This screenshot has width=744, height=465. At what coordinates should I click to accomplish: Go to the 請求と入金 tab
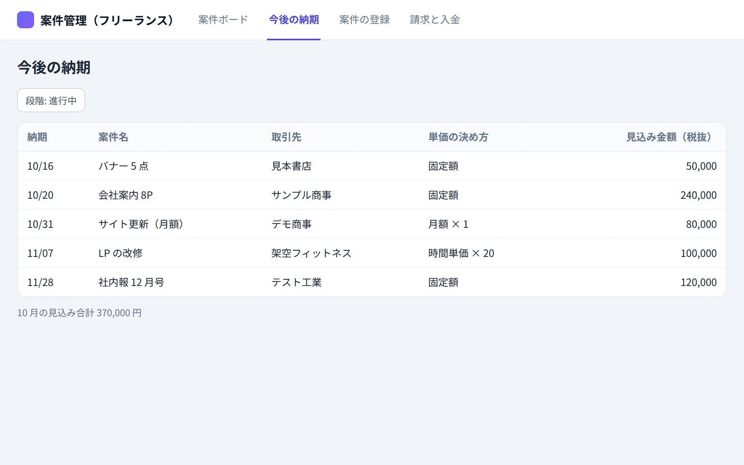pos(435,20)
